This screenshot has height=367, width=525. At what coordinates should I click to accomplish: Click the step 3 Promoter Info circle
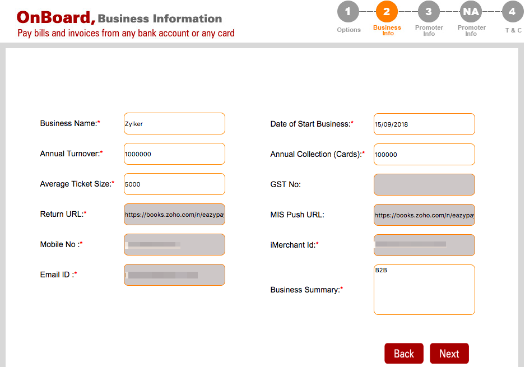pos(429,11)
